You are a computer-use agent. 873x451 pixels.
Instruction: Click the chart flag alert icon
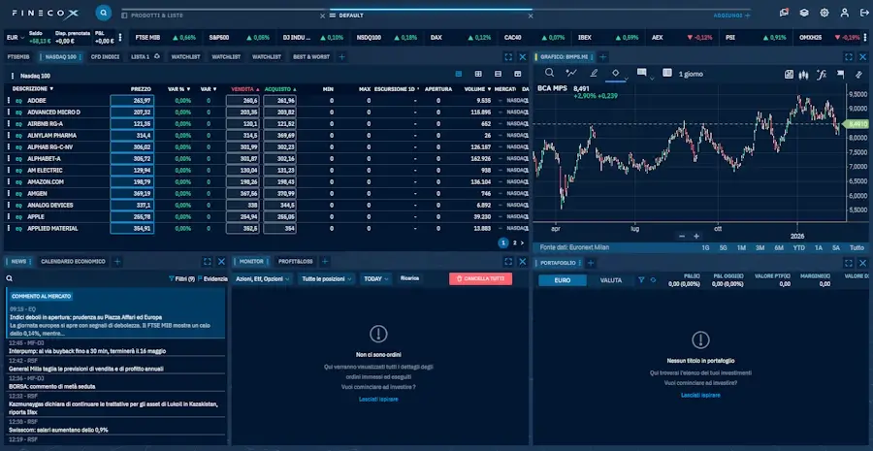point(841,74)
